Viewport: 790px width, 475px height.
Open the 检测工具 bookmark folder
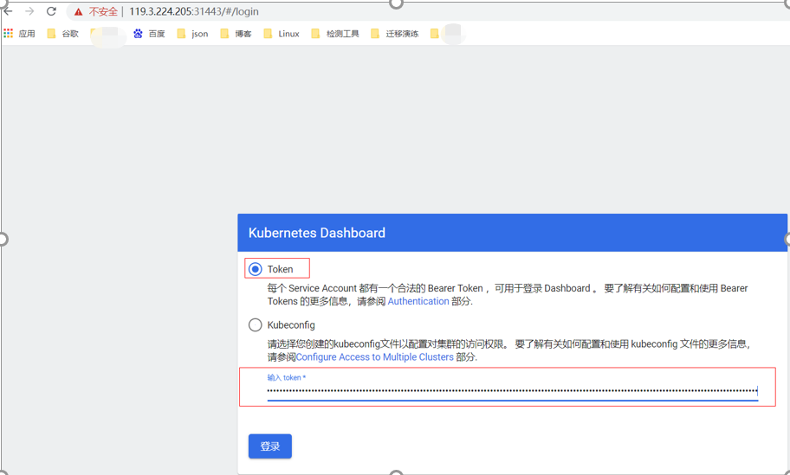pyautogui.click(x=335, y=34)
